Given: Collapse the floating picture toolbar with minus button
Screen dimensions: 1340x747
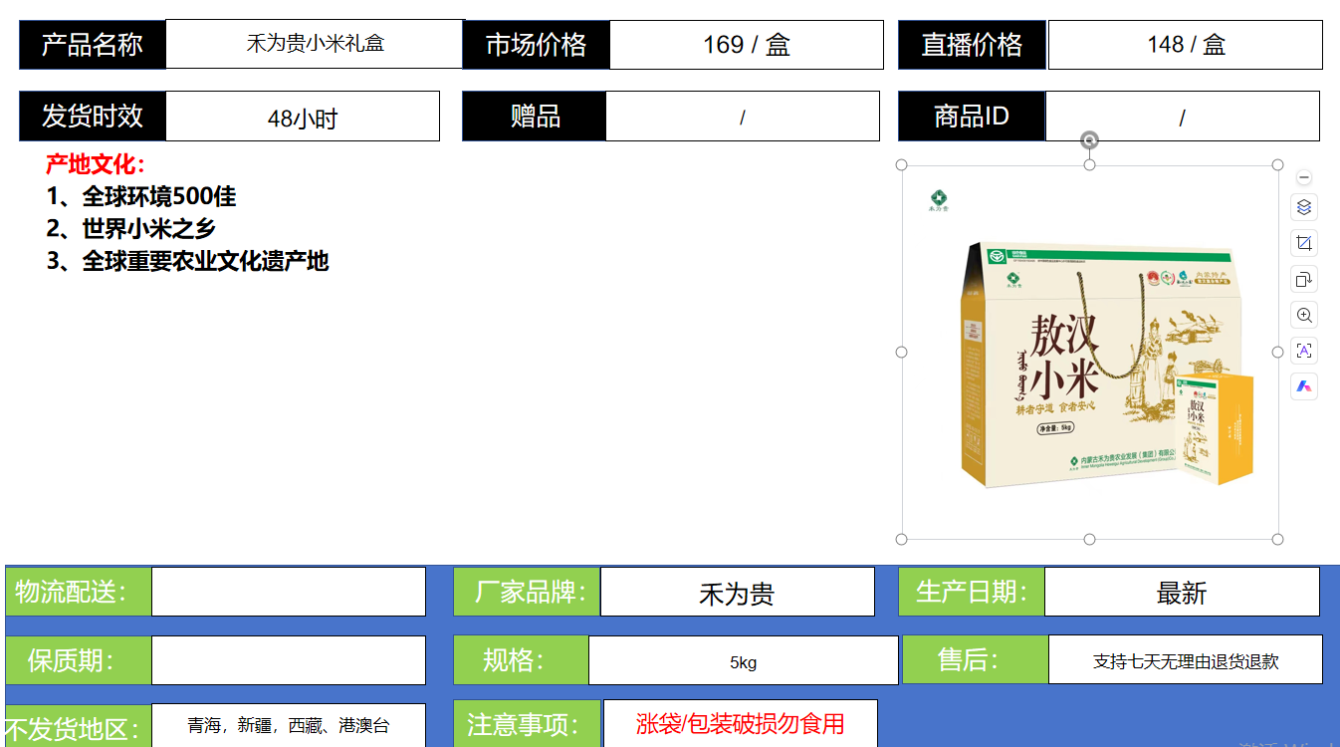Looking at the screenshot, I should click(1304, 177).
